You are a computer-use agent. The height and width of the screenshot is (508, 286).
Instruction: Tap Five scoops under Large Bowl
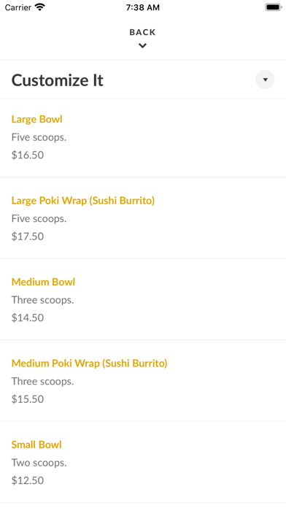point(39,137)
